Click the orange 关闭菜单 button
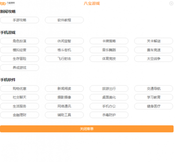The width and height of the screenshot is (175, 162). pyautogui.click(x=87, y=129)
